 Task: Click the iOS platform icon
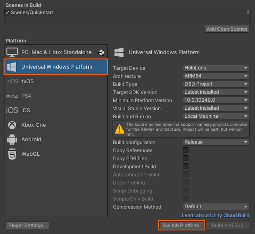click(x=12, y=110)
